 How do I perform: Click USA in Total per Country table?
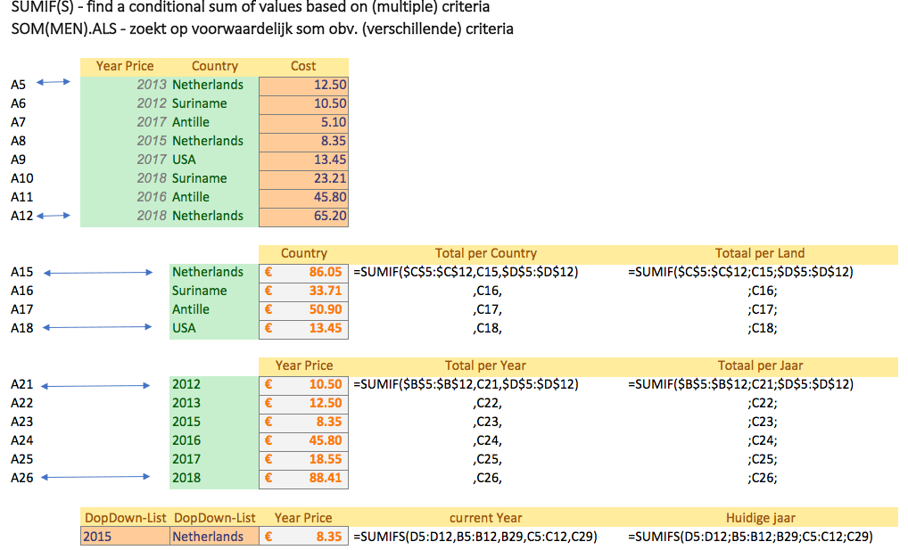[x=184, y=328]
